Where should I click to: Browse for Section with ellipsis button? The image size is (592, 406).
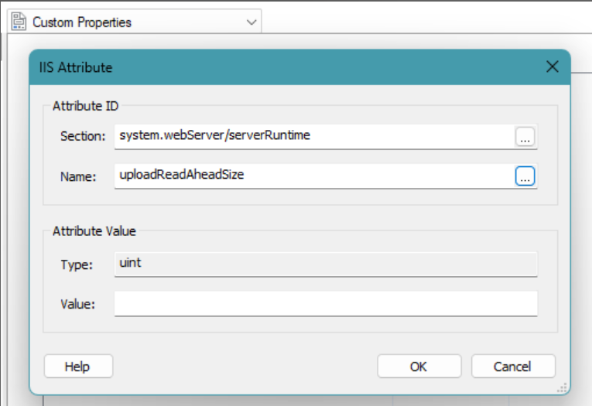click(525, 137)
